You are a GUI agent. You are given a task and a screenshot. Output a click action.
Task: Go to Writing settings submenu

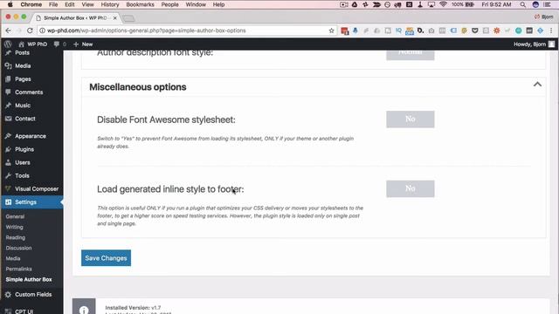pyautogui.click(x=14, y=227)
